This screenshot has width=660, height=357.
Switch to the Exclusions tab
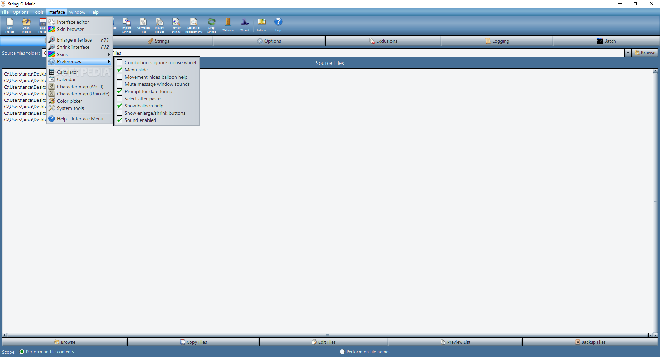point(383,41)
